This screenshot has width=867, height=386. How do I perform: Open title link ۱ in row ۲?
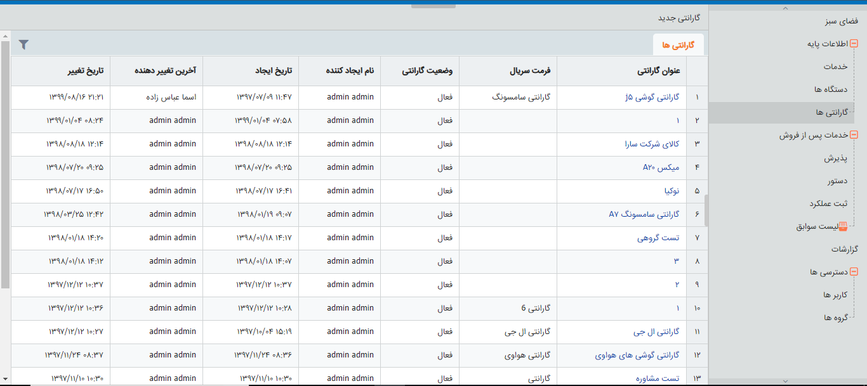[677, 121]
